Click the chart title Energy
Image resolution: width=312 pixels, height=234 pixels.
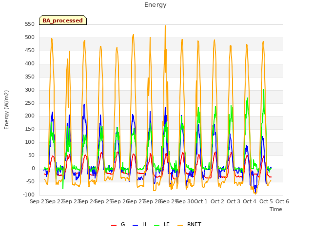(x=156, y=5)
